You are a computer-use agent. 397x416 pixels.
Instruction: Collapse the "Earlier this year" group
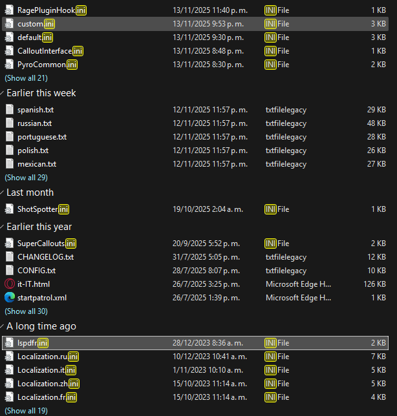pyautogui.click(x=3, y=227)
